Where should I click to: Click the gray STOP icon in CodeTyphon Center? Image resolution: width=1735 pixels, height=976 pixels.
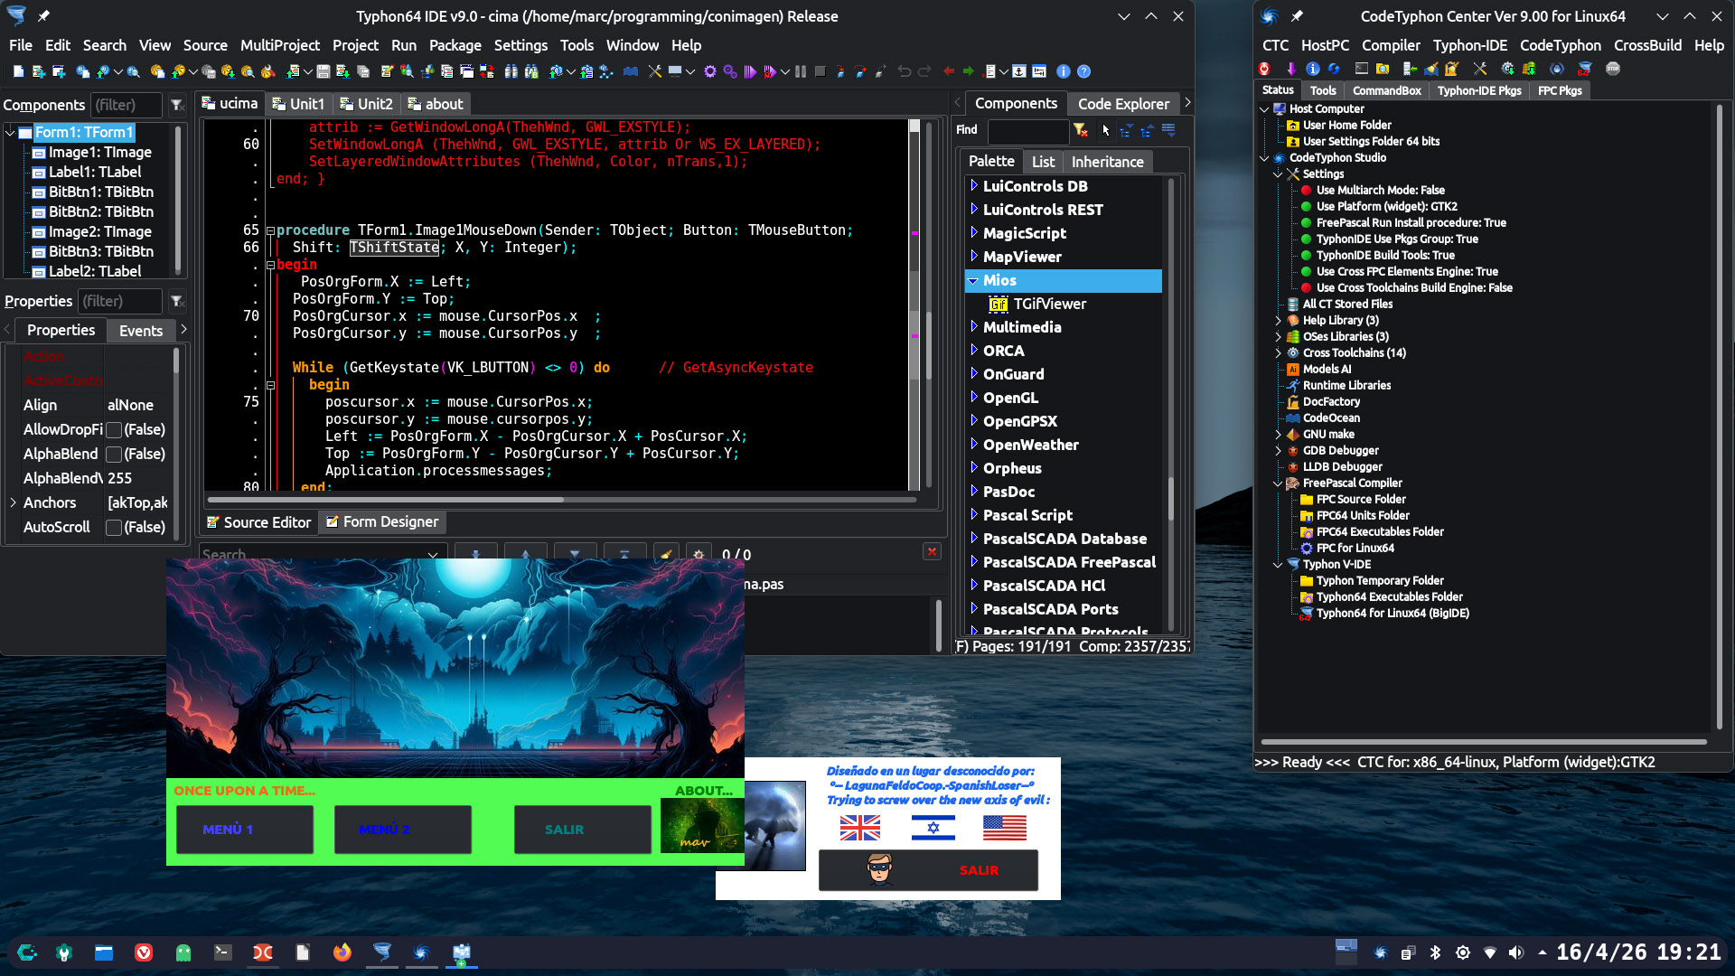1613,69
